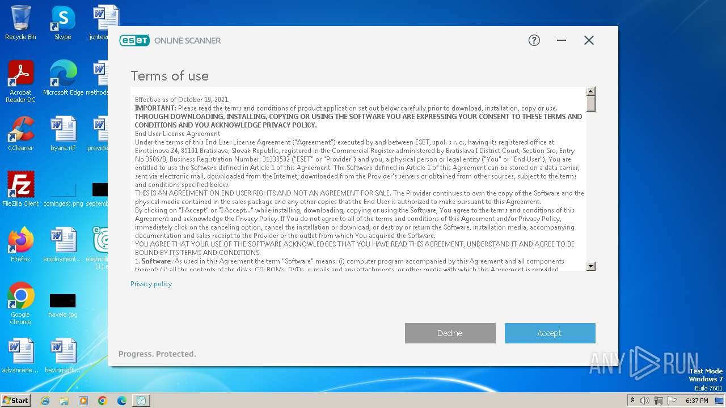Click the 'Effective as of October 19, 2021' line
The width and height of the screenshot is (726, 408).
[x=182, y=100]
